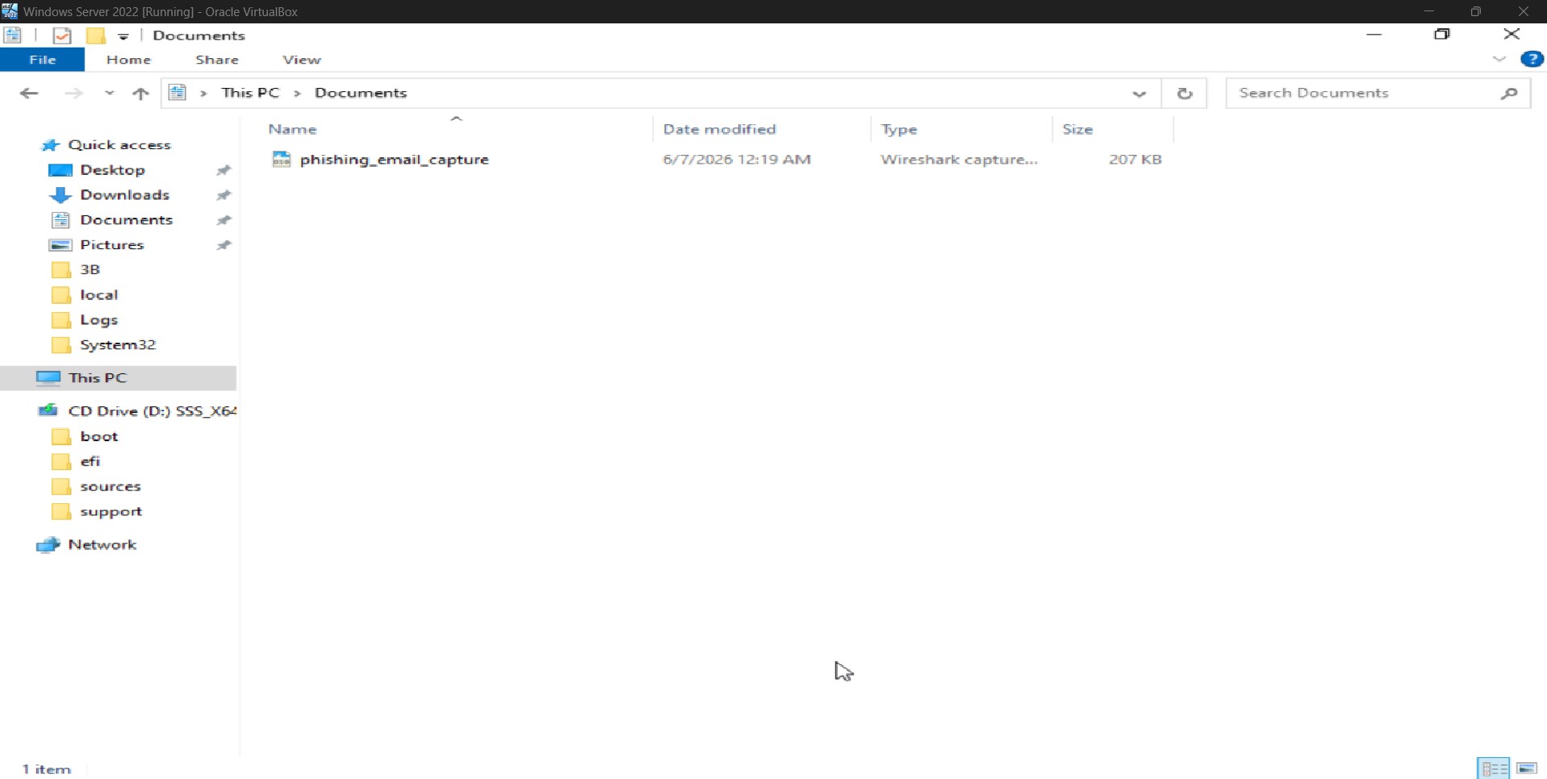Open the boot folder

pyautogui.click(x=99, y=436)
